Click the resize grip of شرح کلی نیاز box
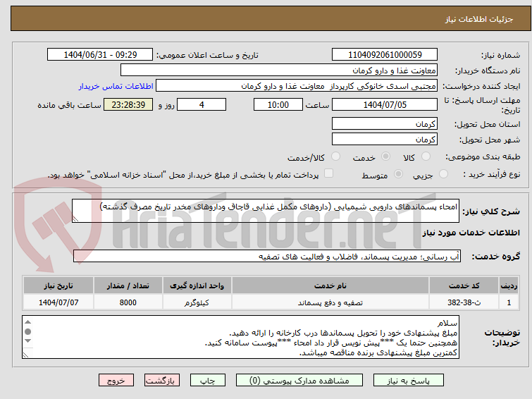 [75, 219]
